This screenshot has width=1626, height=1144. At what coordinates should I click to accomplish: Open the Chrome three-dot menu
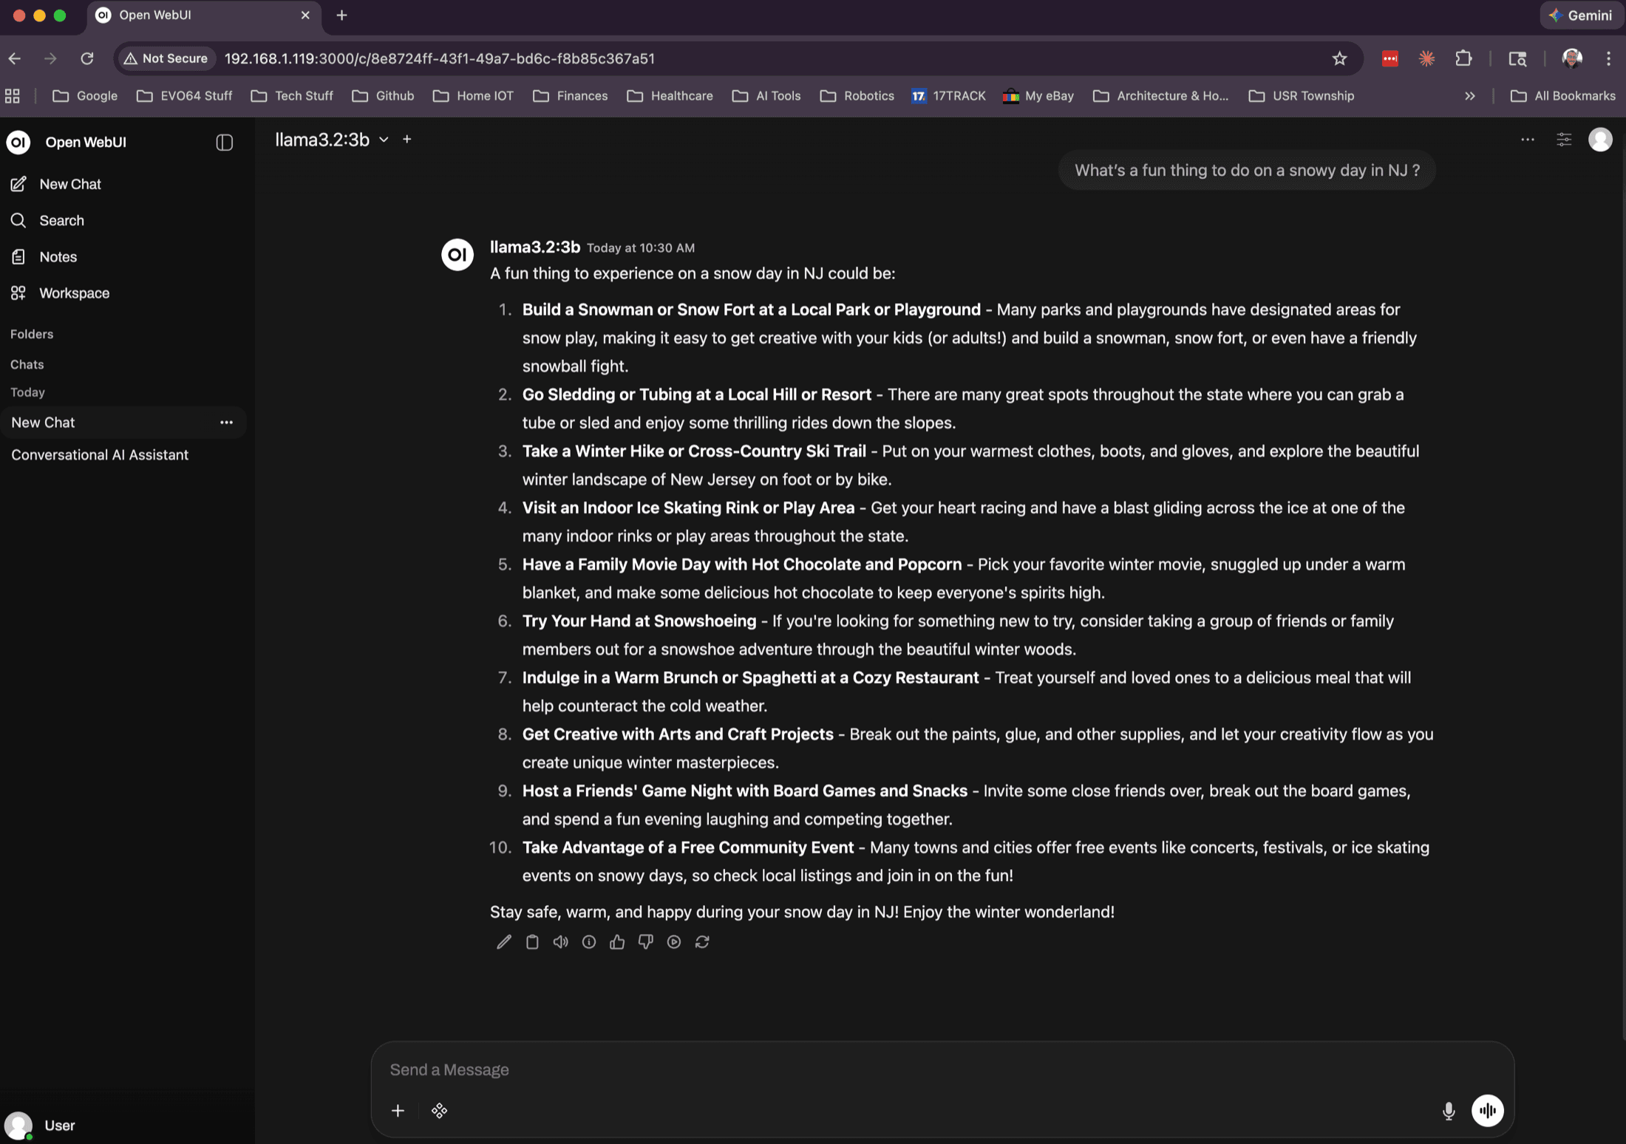coord(1608,58)
